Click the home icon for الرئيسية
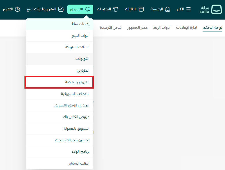 click(167, 9)
